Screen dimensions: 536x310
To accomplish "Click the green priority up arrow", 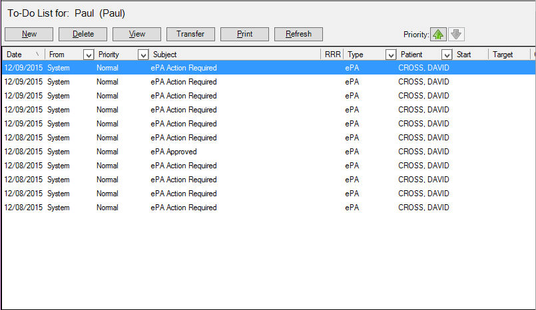I will [438, 34].
